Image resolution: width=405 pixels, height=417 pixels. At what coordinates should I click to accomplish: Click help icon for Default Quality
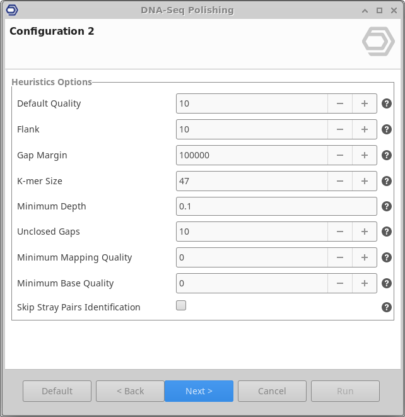point(387,103)
